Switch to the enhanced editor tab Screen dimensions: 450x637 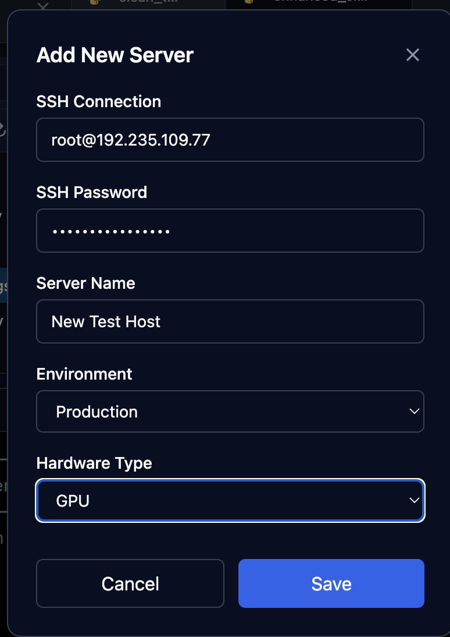pos(320,3)
